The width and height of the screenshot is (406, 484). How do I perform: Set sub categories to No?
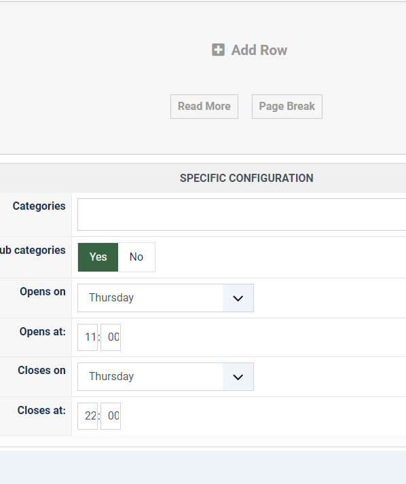point(136,257)
